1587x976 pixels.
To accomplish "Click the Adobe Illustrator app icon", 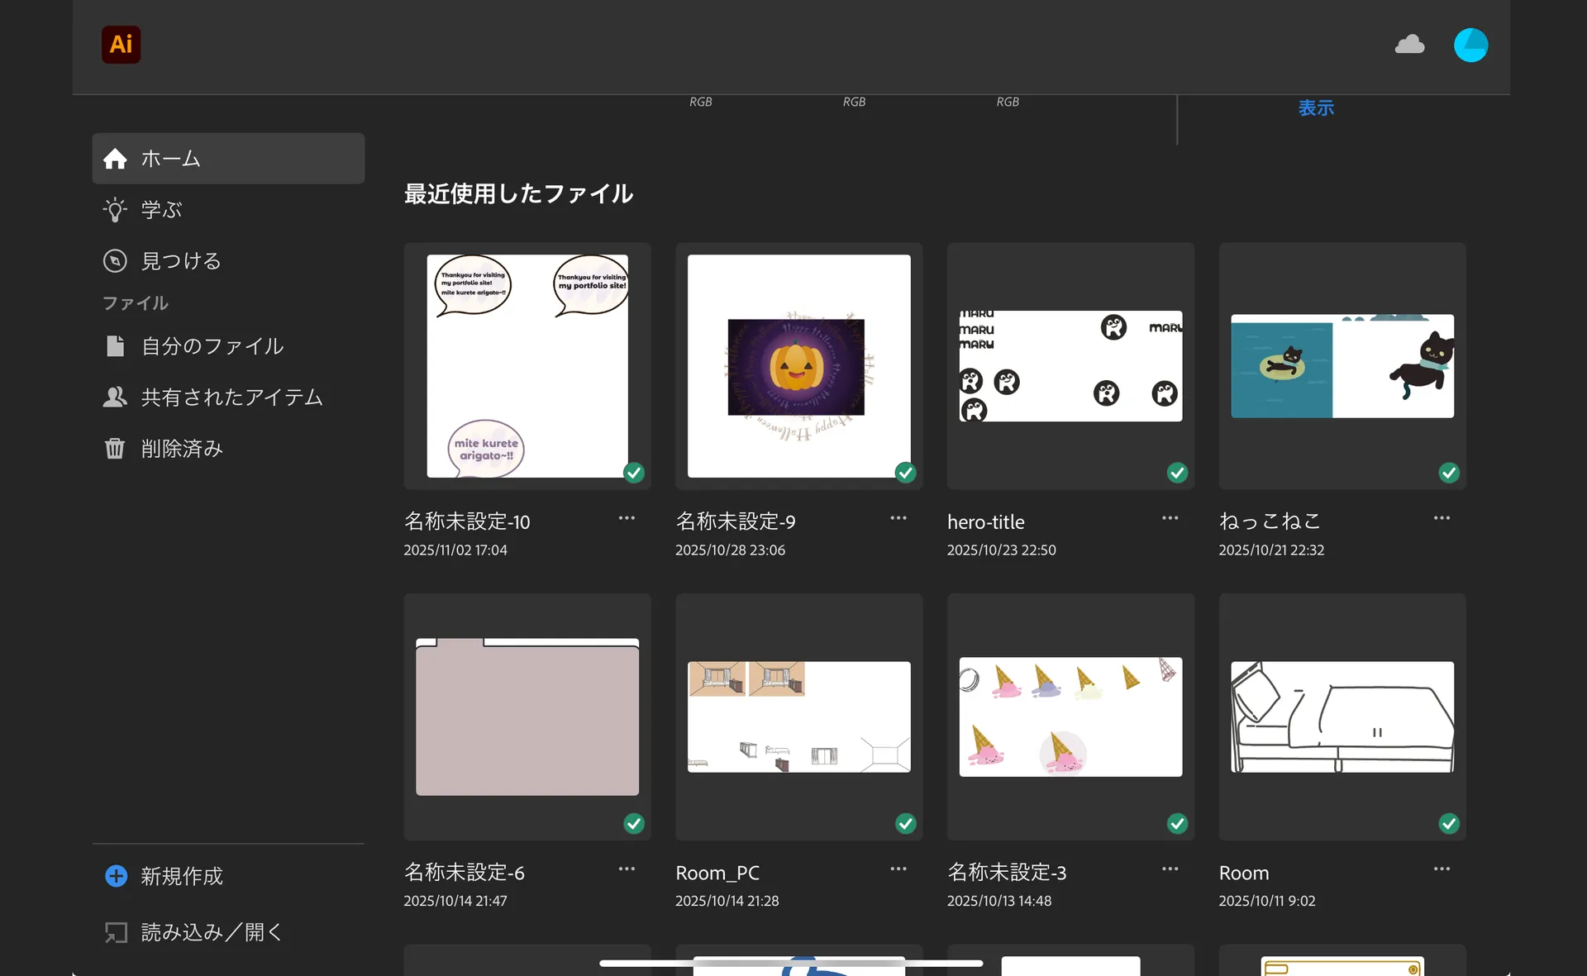I will coord(121,45).
